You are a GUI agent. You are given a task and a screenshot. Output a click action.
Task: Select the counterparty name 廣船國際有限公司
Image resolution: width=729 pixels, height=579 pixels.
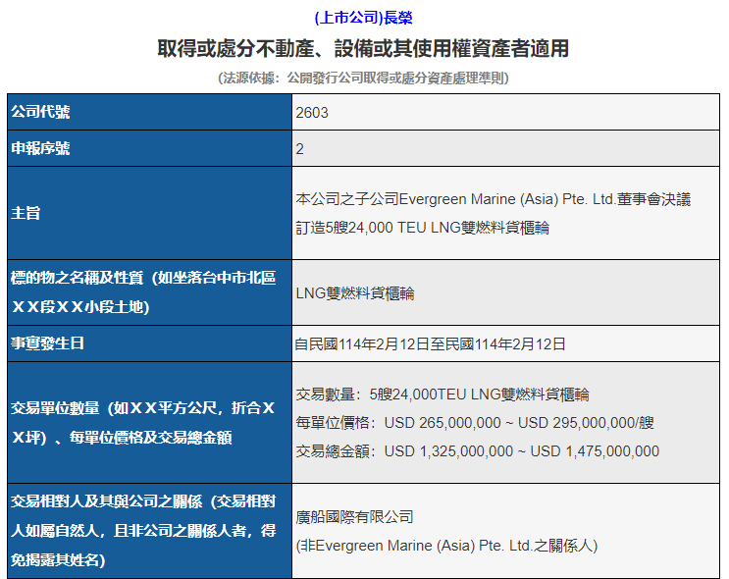click(355, 517)
